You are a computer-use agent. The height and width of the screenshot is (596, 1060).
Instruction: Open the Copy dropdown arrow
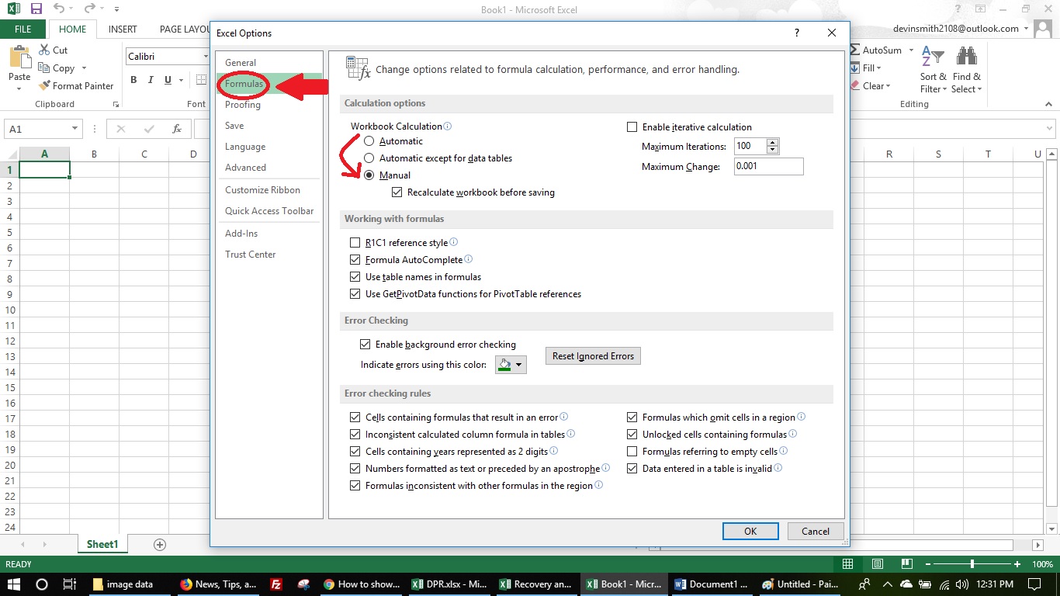coord(85,68)
